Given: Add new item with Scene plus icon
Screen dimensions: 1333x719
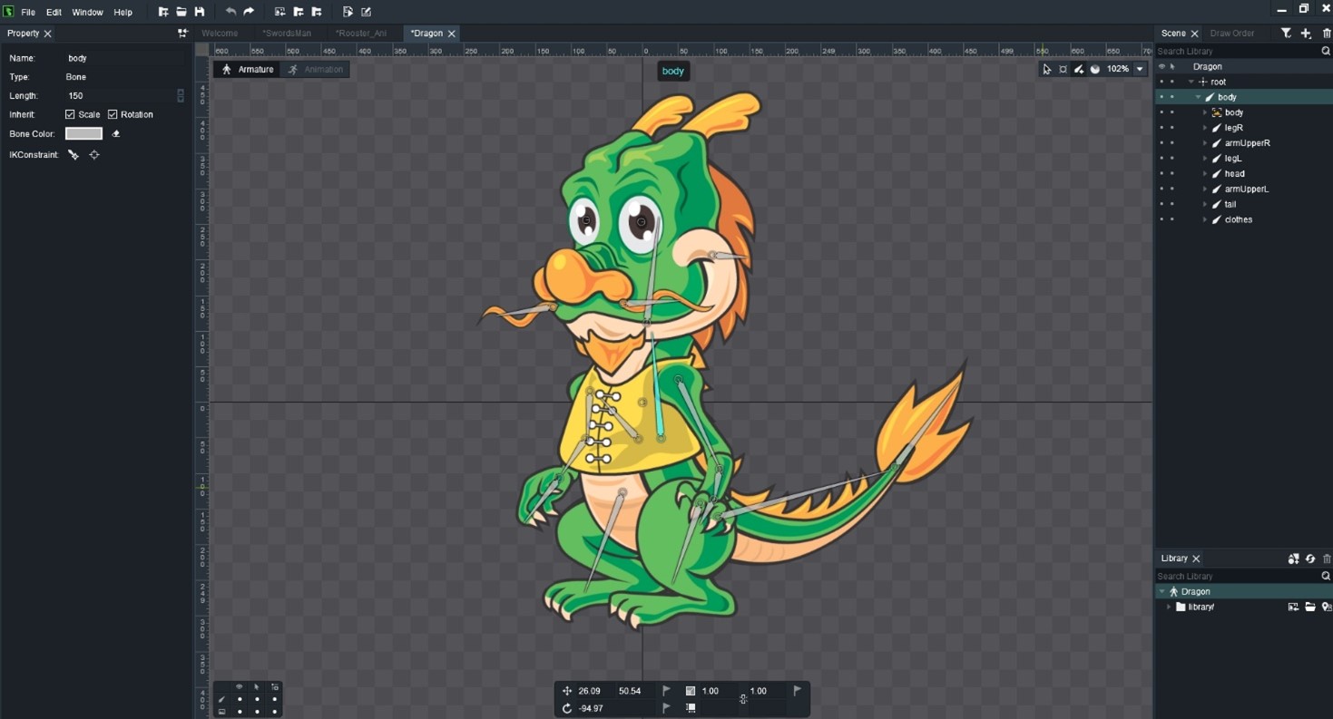Looking at the screenshot, I should click(1306, 33).
